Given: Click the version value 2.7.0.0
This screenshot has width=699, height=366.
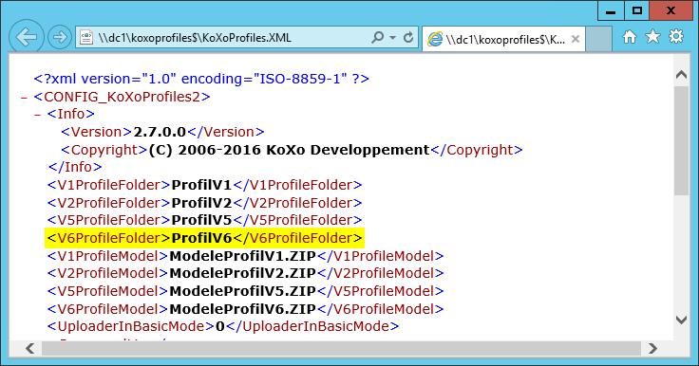Looking at the screenshot, I should [160, 132].
